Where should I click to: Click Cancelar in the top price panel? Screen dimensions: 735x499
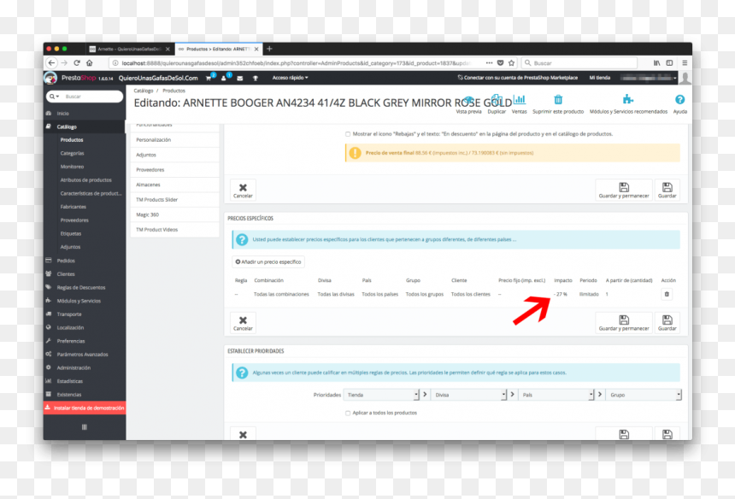tap(243, 191)
